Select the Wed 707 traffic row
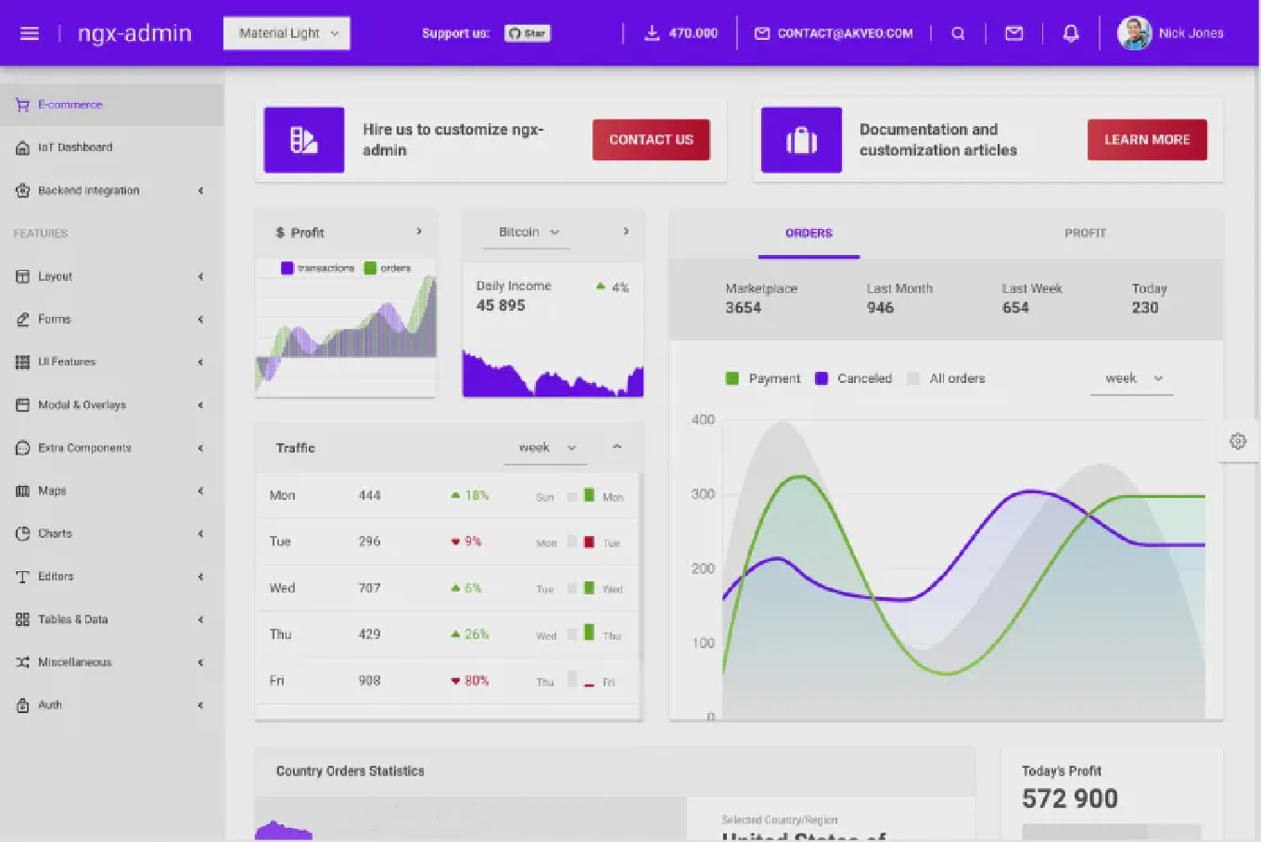The width and height of the screenshot is (1261, 842). [x=448, y=588]
